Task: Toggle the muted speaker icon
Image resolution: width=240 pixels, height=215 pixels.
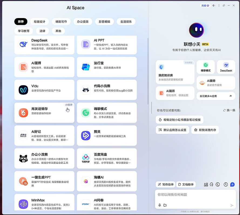Action: pyautogui.click(x=214, y=5)
